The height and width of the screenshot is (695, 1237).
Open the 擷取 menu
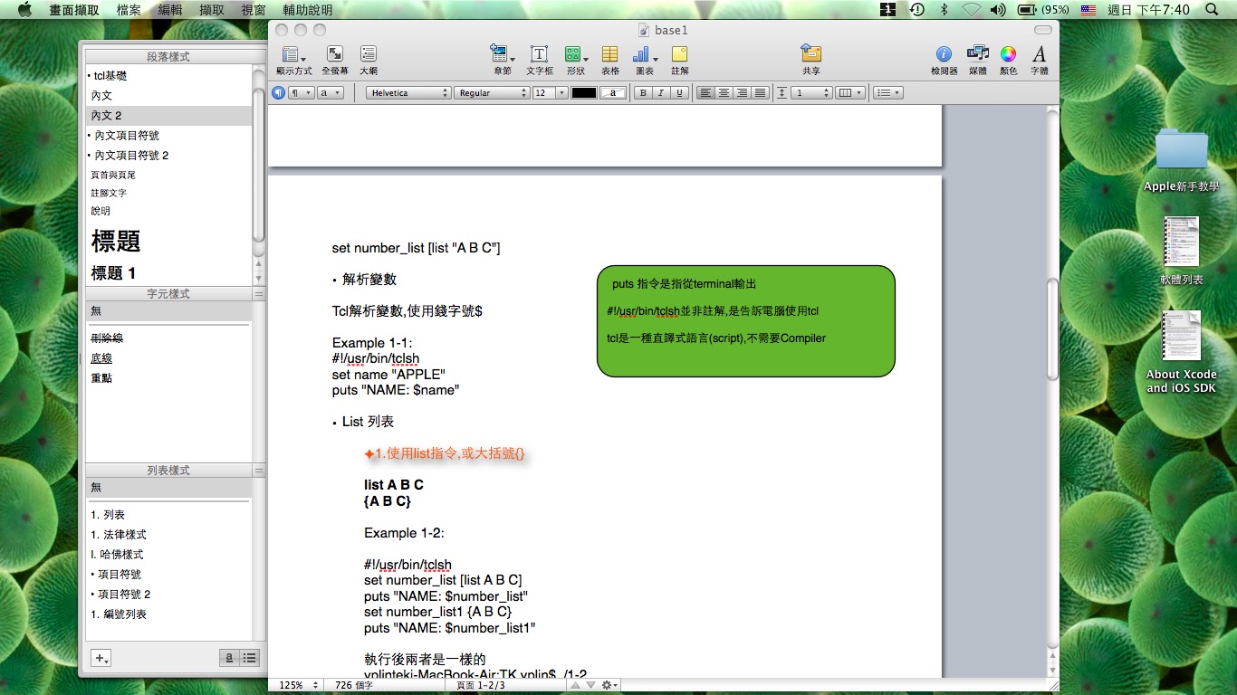(x=212, y=10)
